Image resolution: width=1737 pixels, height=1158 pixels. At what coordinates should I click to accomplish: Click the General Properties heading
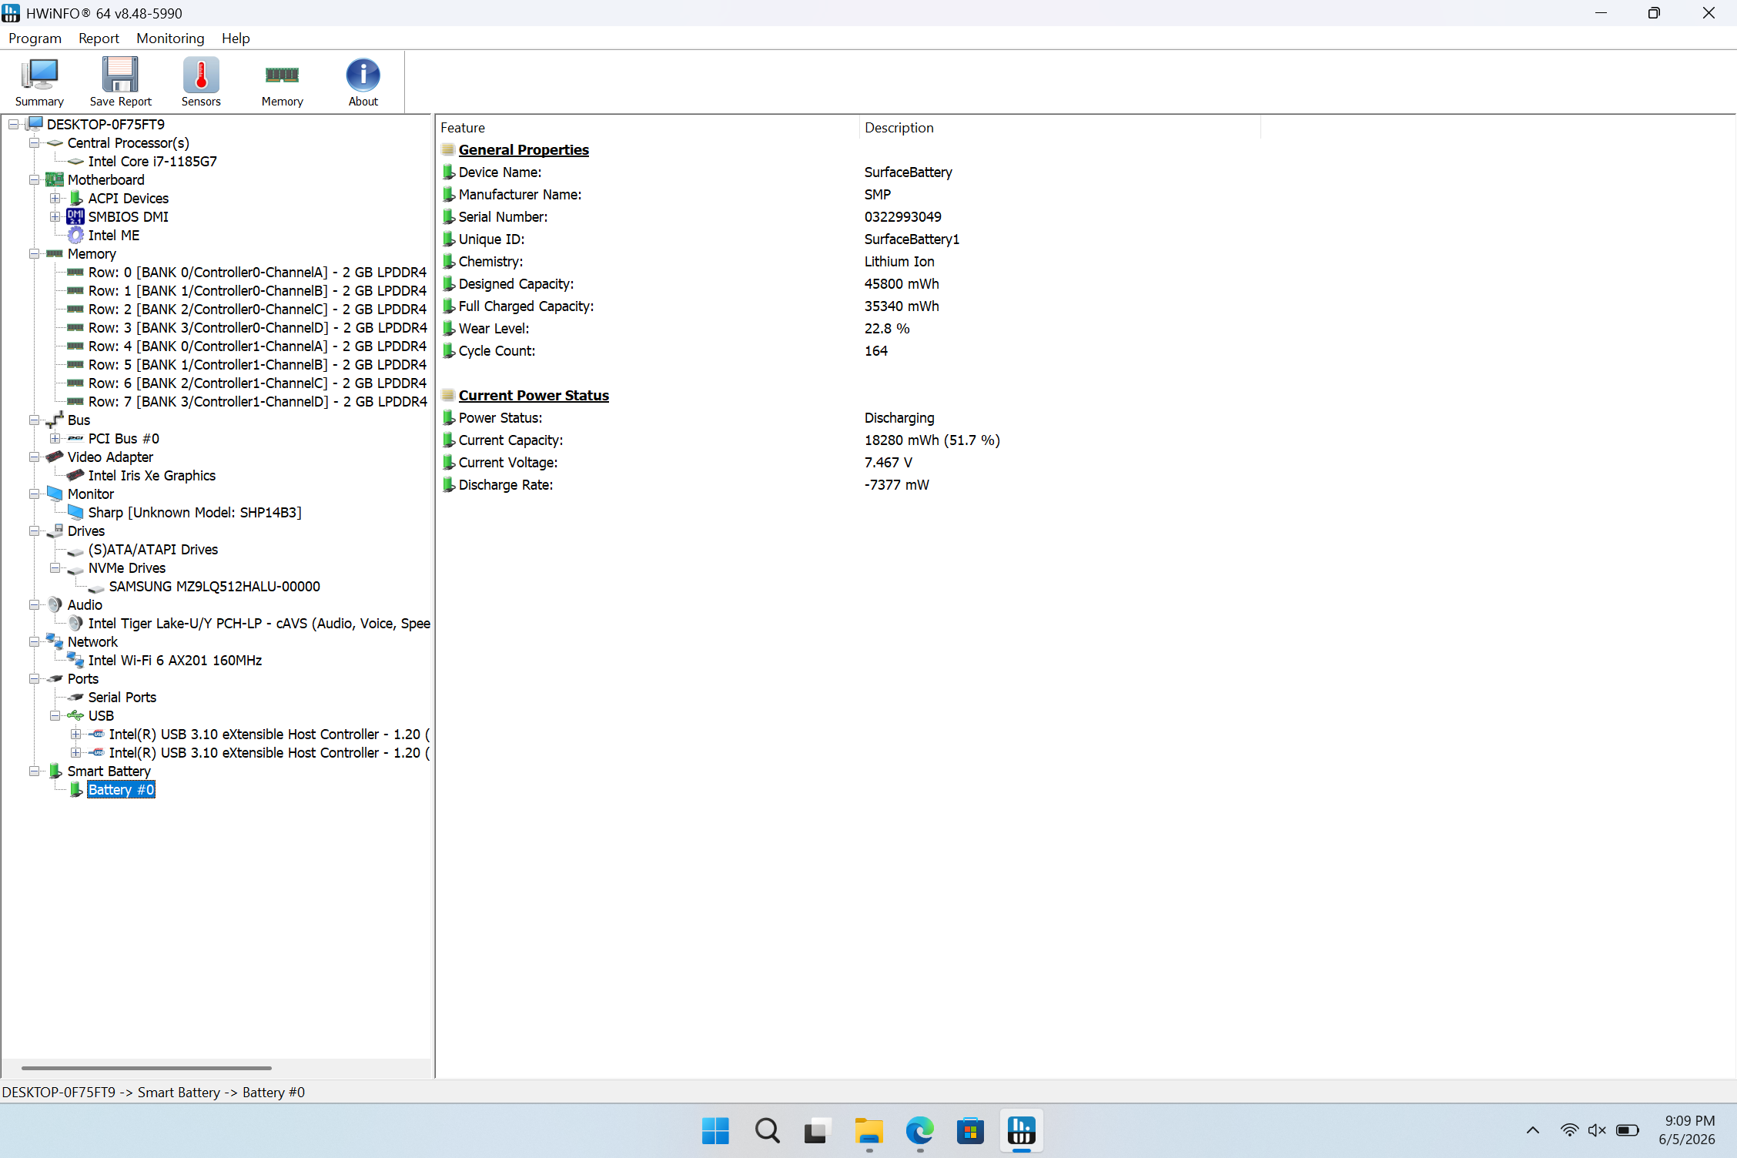(x=524, y=150)
